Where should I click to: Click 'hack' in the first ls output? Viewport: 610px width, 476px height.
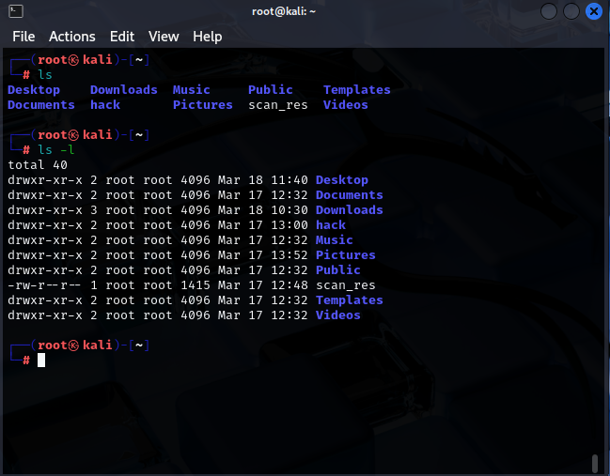pyautogui.click(x=105, y=105)
